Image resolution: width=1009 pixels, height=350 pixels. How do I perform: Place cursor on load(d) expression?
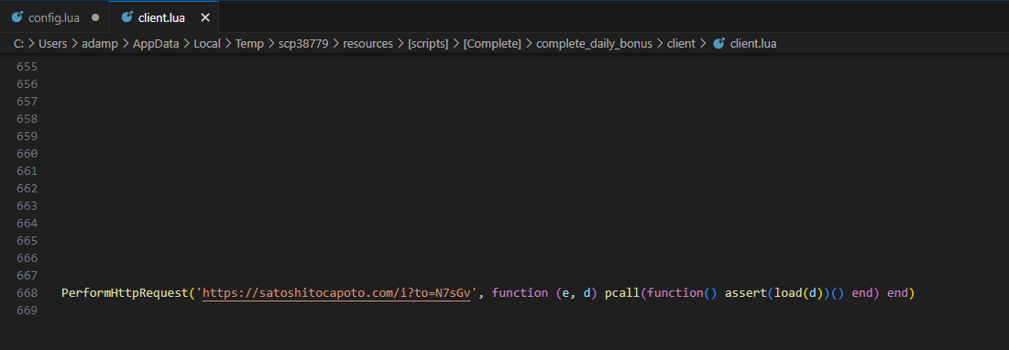click(x=798, y=293)
